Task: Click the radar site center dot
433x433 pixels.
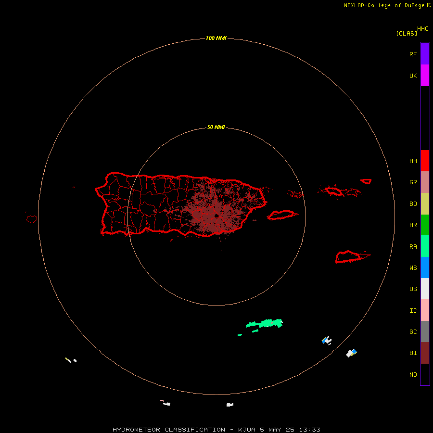Action: tap(216, 216)
